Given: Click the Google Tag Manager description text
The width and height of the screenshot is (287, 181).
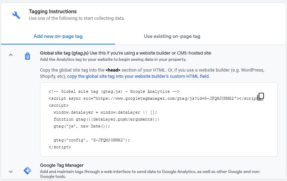Looking at the screenshot, I should (x=150, y=172).
